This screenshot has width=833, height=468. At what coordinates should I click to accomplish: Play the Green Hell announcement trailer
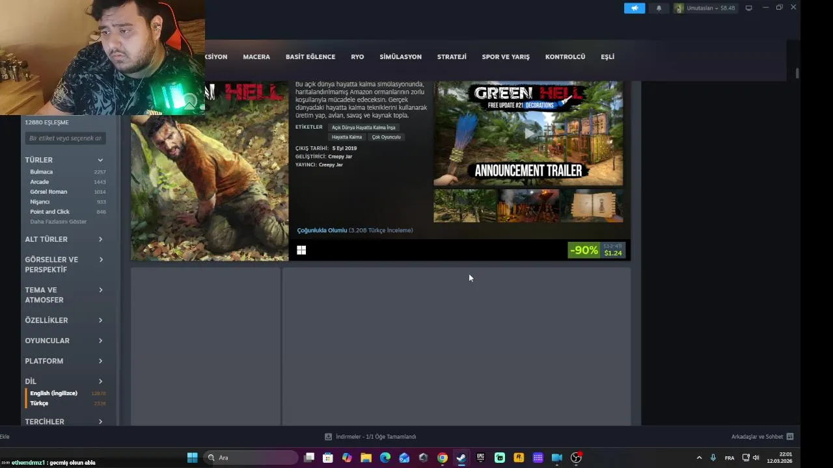528,133
